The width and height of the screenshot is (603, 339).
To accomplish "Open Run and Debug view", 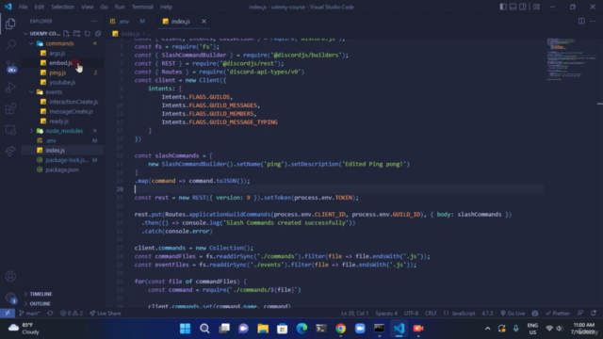I will pyautogui.click(x=10, y=88).
